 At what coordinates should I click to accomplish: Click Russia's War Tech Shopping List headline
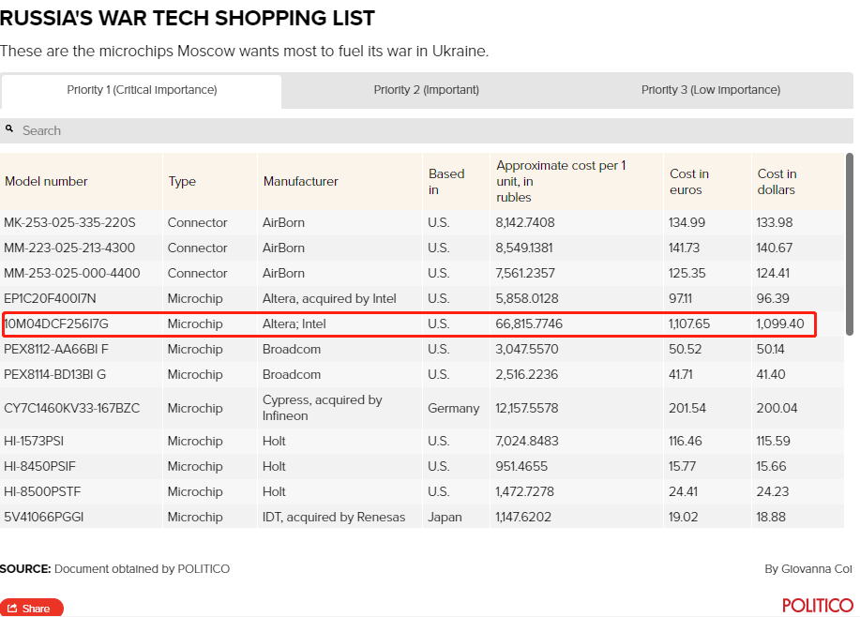(x=187, y=18)
